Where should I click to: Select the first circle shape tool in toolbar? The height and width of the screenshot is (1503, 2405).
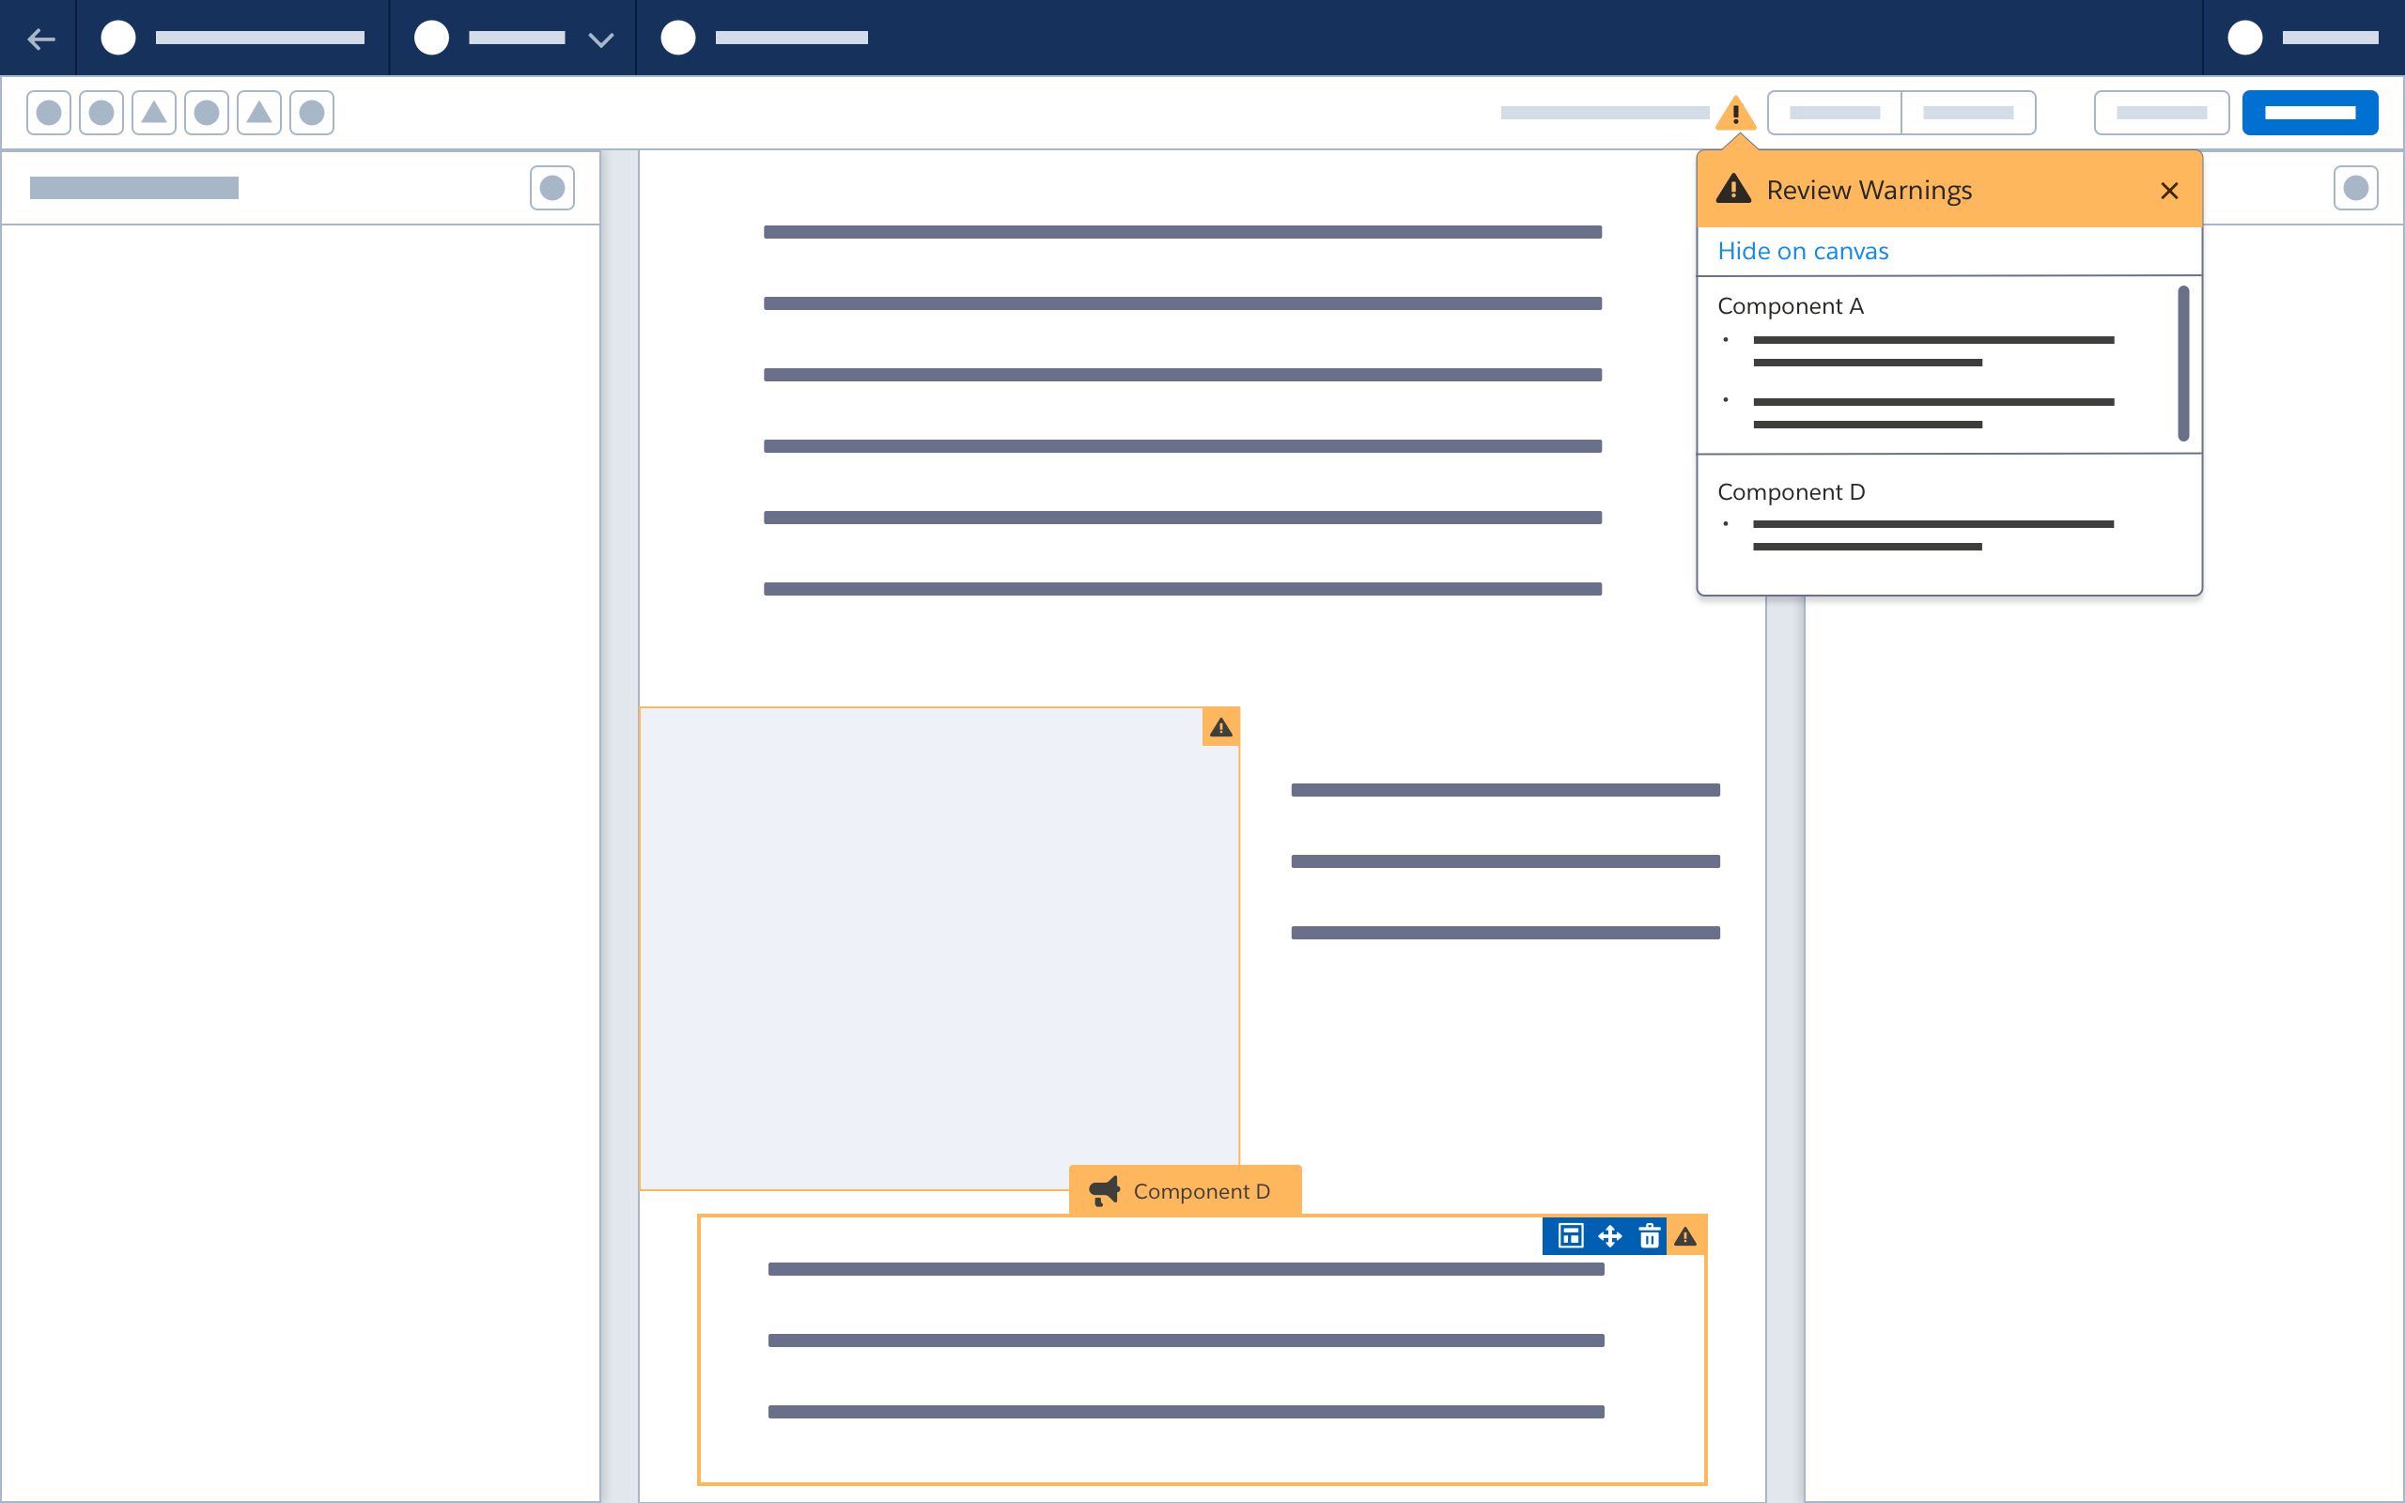[48, 113]
